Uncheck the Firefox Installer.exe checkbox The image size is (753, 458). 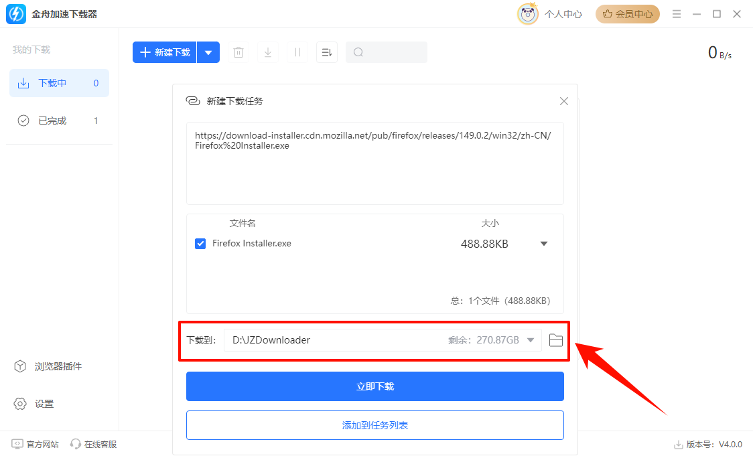click(200, 243)
